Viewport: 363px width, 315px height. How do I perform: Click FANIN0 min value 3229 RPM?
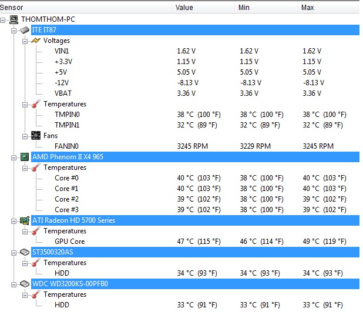click(255, 146)
